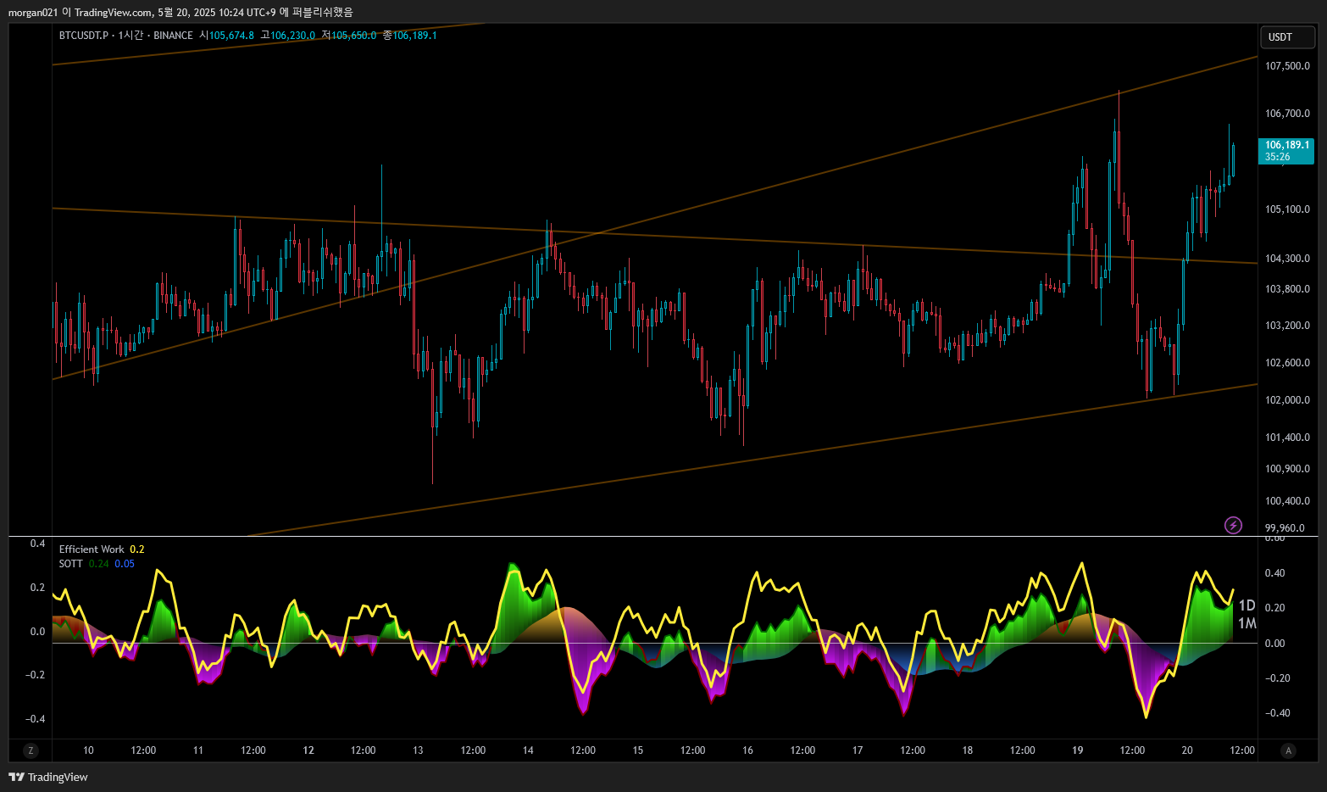This screenshot has width=1327, height=792.
Task: Click the 103,800.0 price scale label
Action: [x=1287, y=289]
